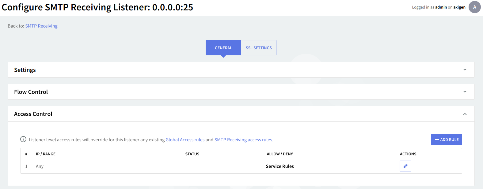Follow the SMTP Receiving access rules link
The height and width of the screenshot is (189, 483).
pyautogui.click(x=243, y=140)
